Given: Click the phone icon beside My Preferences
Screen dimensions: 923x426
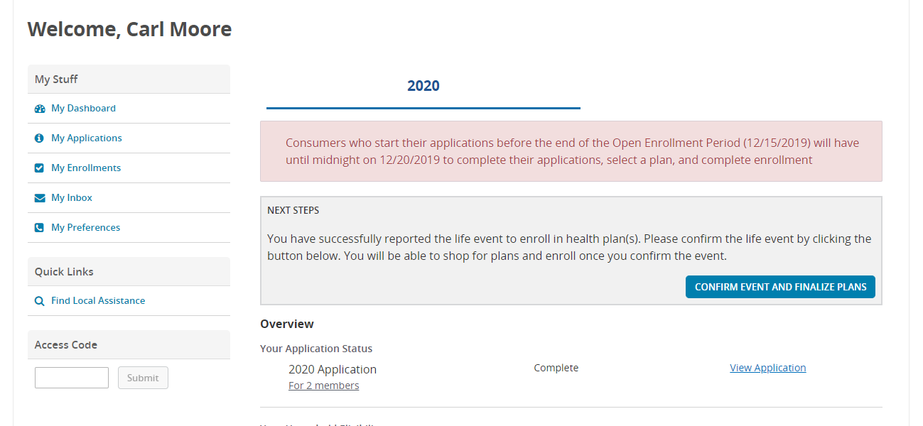Looking at the screenshot, I should coord(40,228).
